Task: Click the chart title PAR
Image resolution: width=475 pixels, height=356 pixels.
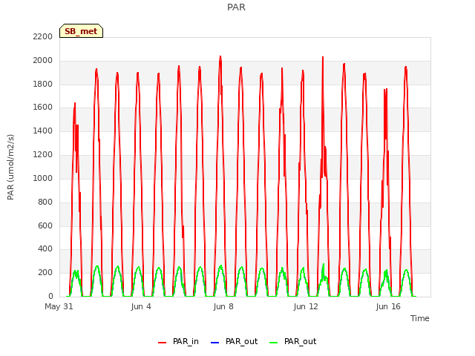Action: coord(236,7)
